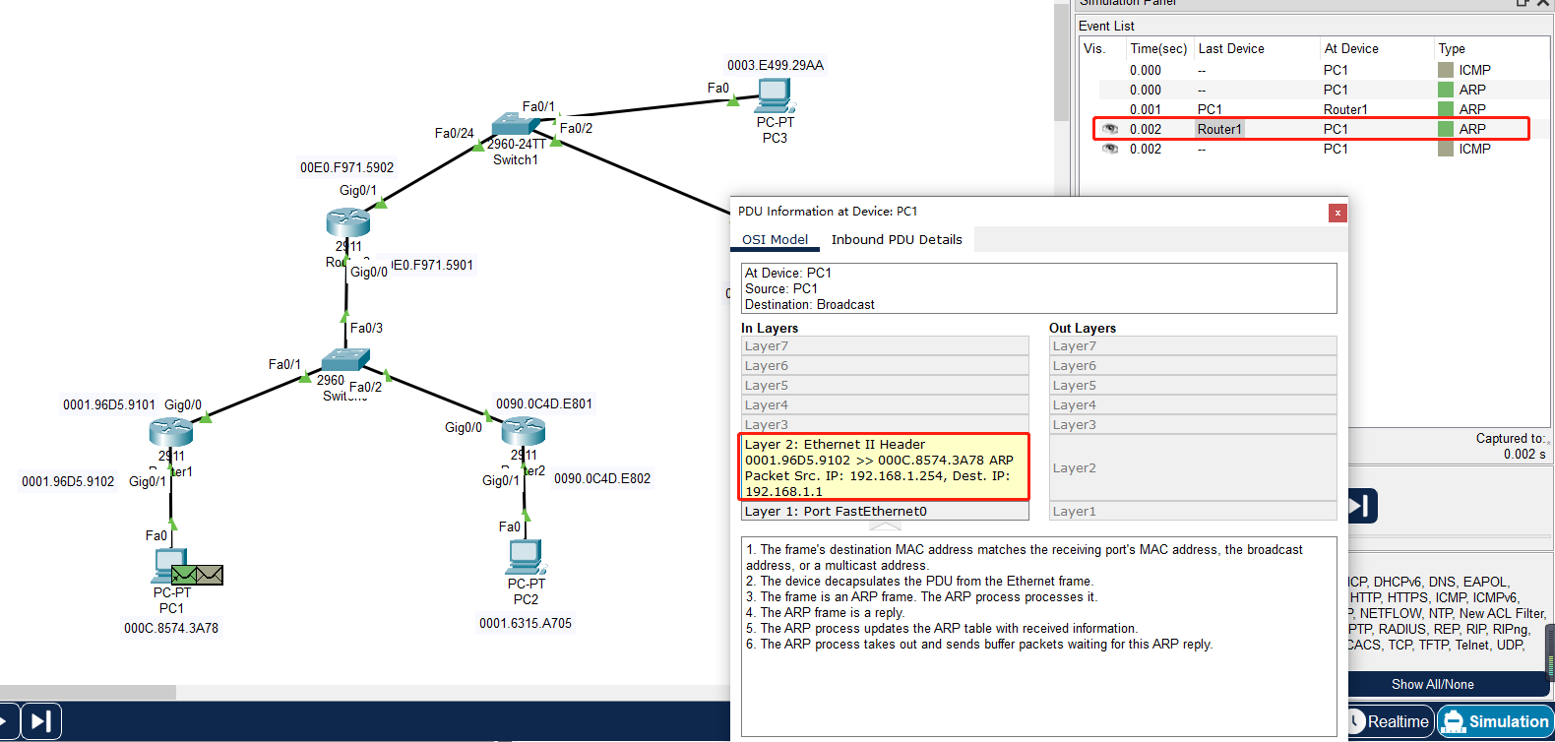Switch to Simulation mode
This screenshot has height=742, width=1555.
pyautogui.click(x=1495, y=721)
